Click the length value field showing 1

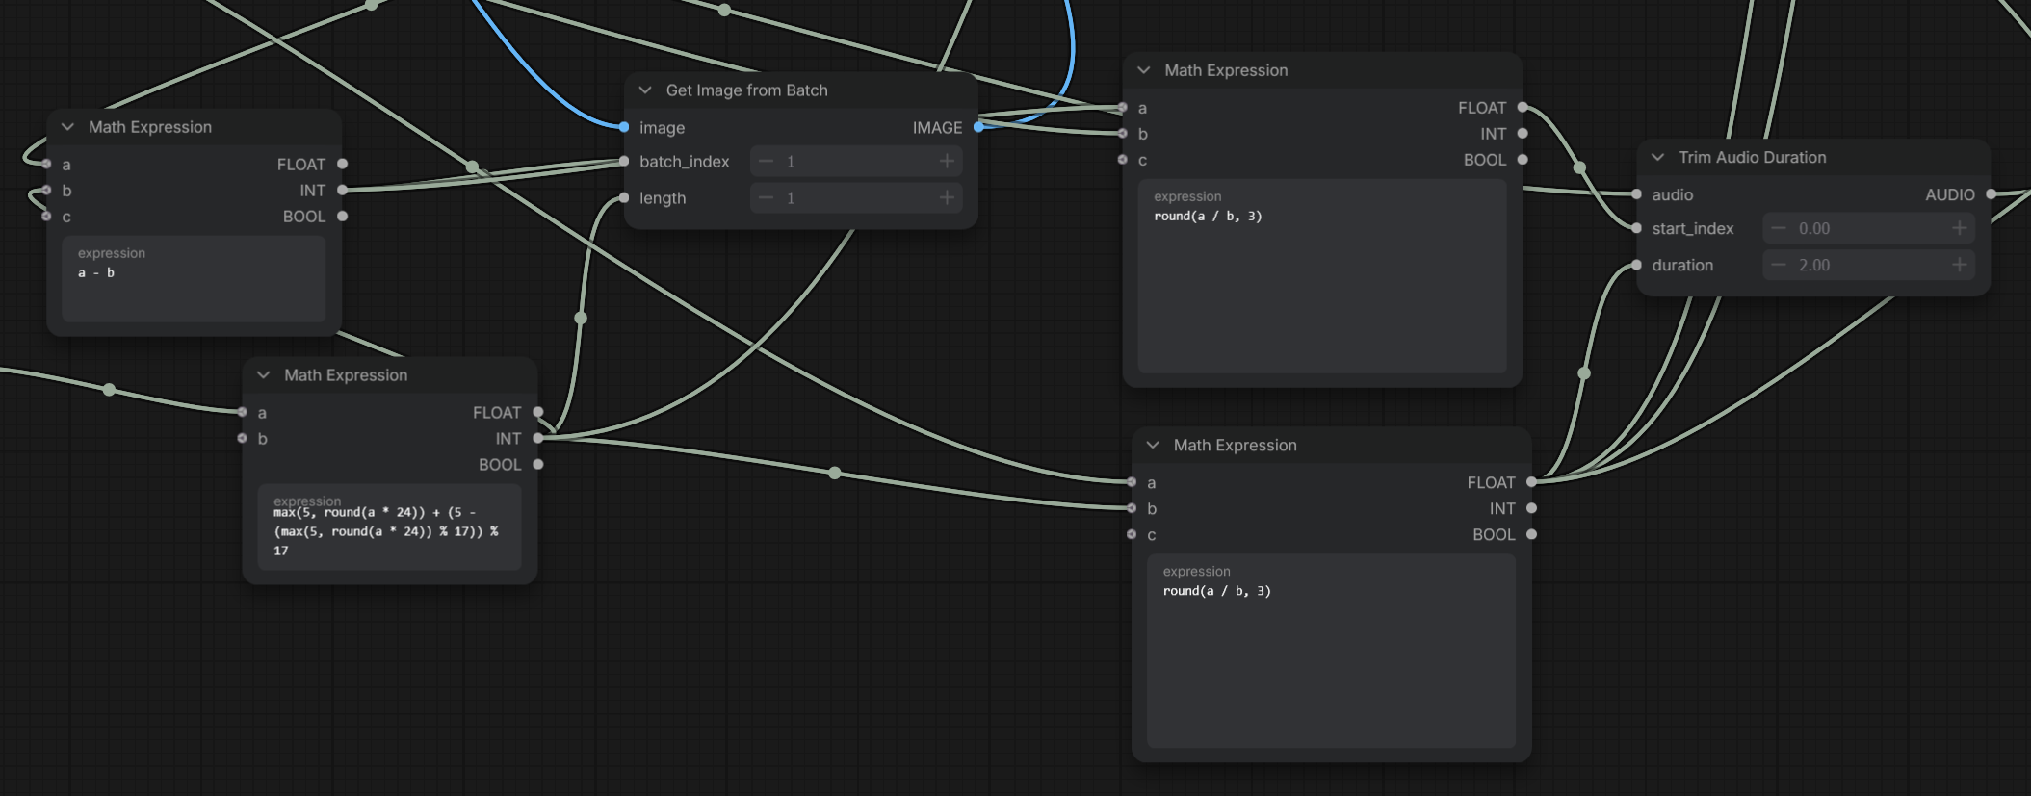pyautogui.click(x=856, y=198)
